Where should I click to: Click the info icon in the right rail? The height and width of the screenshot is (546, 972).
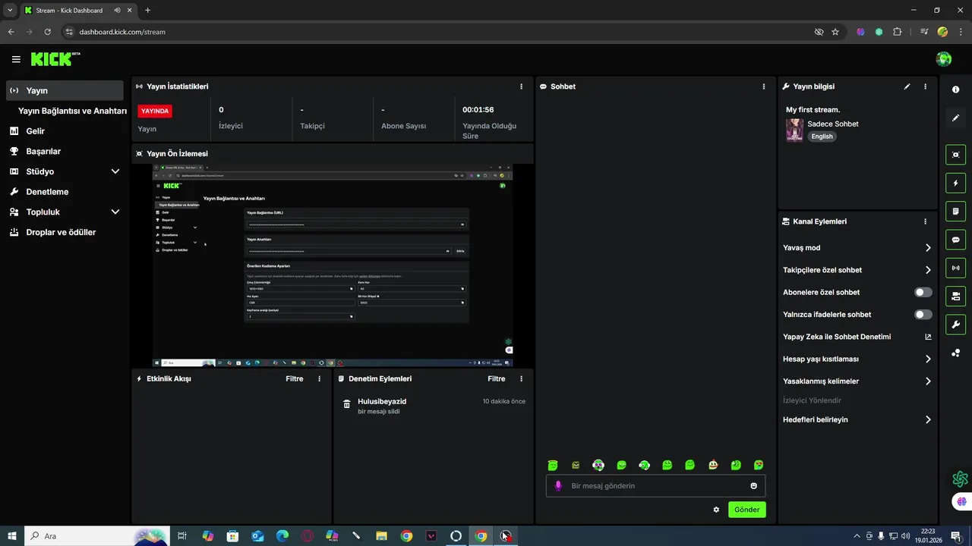click(956, 89)
